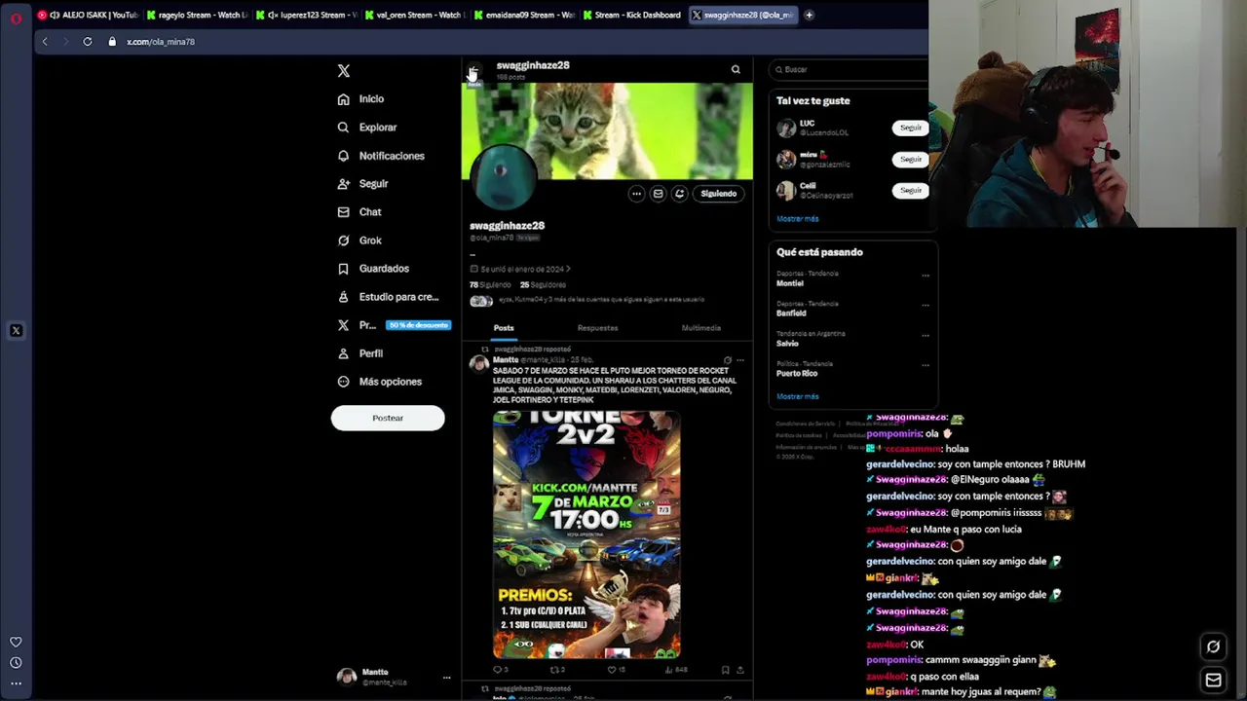The height and width of the screenshot is (701, 1247).
Task: Open the Inicio home icon
Action: 343,99
